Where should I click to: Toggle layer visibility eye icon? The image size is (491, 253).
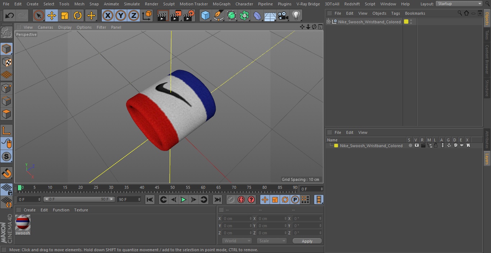click(417, 145)
